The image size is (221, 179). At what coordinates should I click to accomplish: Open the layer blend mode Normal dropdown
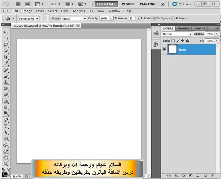(x=177, y=34)
